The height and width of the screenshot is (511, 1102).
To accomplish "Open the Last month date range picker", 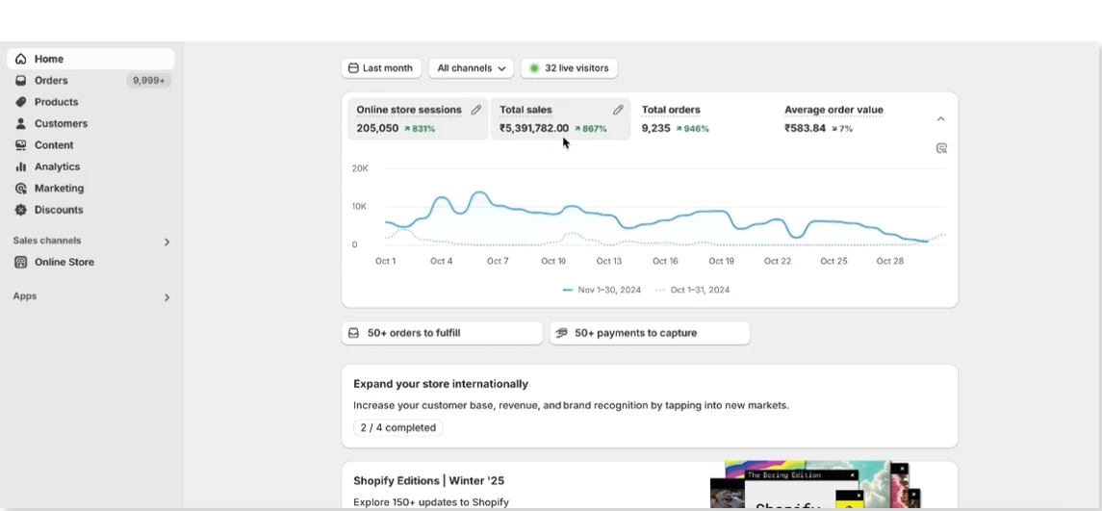I will 382,68.
